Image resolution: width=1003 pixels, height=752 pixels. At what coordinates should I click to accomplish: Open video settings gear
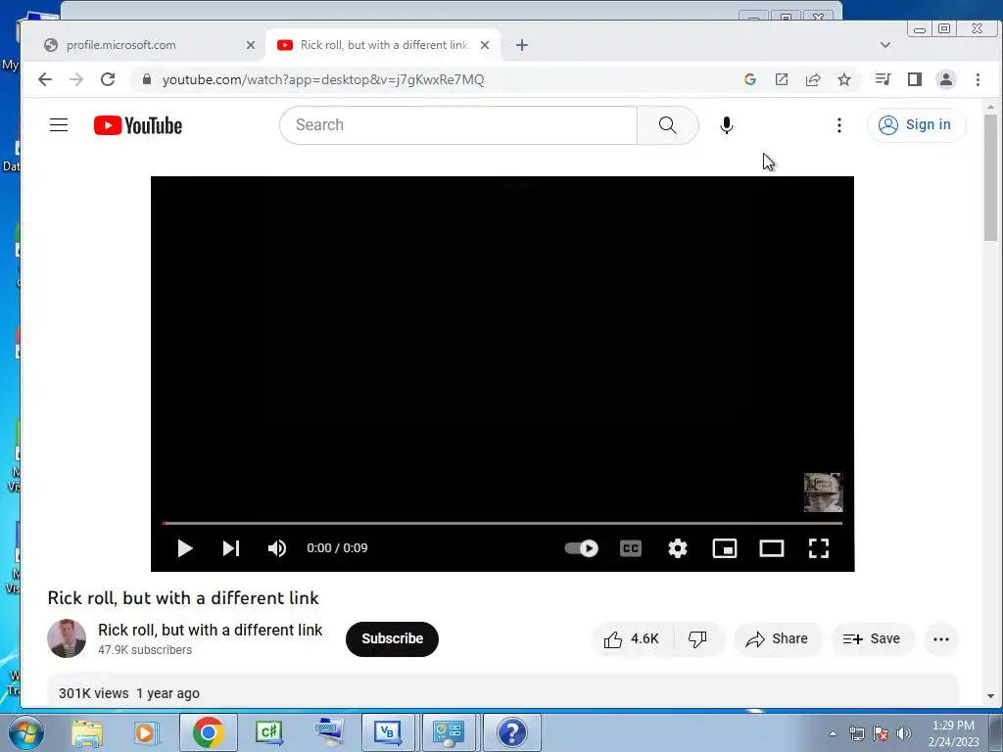click(678, 548)
